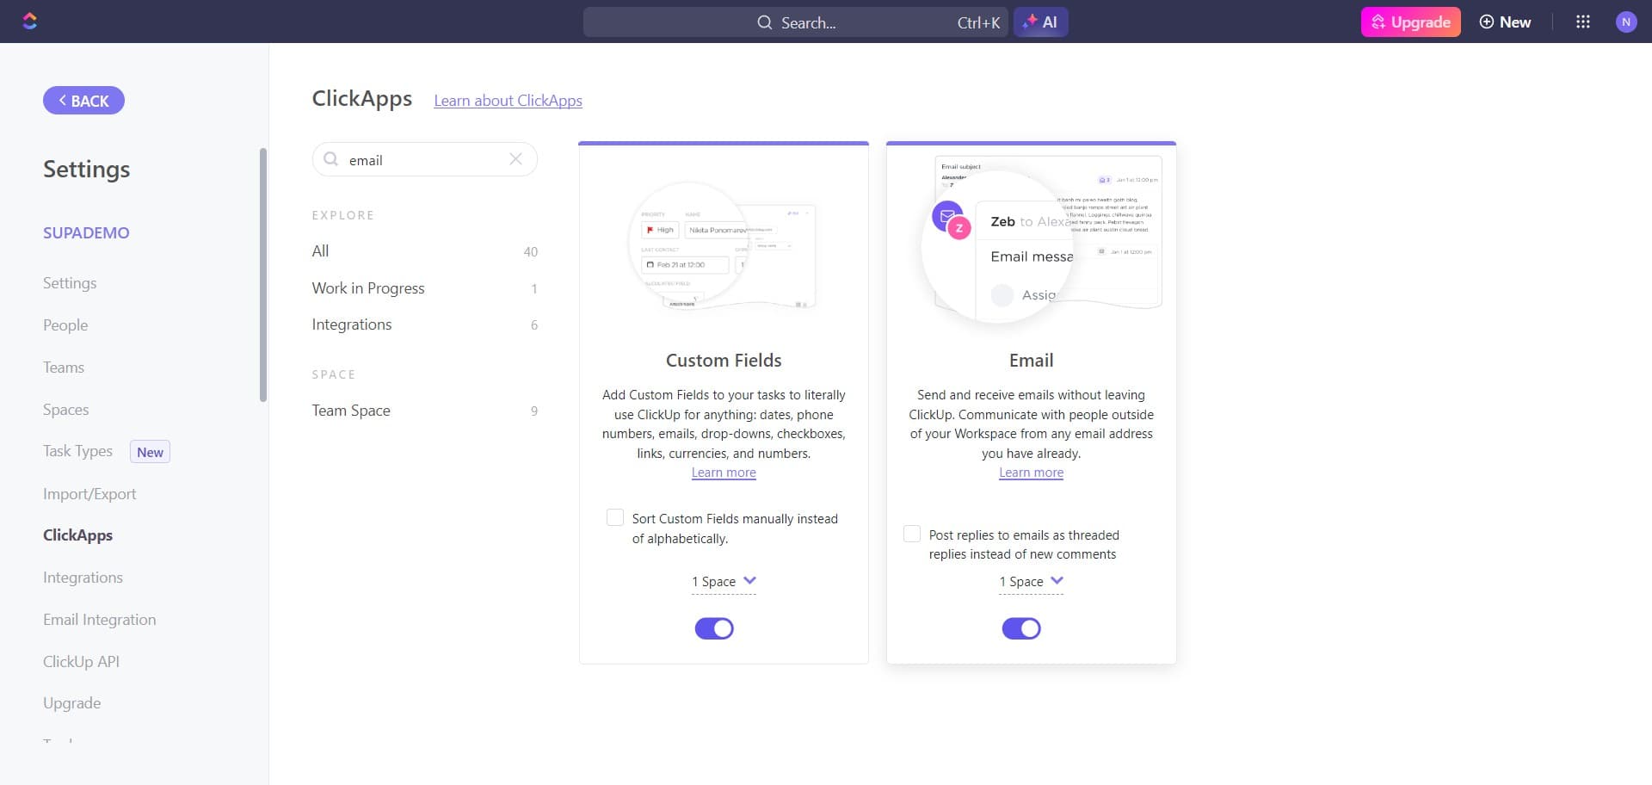The width and height of the screenshot is (1652, 785).
Task: Check 'Sort Custom Fields manually instead of alphabetically'
Action: click(x=614, y=516)
